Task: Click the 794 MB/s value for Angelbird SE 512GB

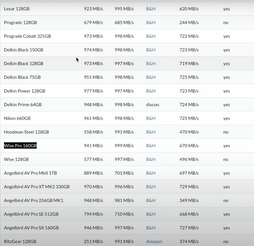Action: pyautogui.click(x=93, y=214)
